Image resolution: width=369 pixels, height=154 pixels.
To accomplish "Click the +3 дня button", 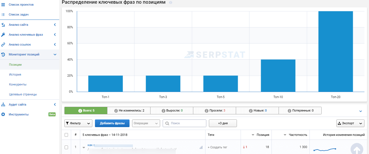I will [223, 123].
